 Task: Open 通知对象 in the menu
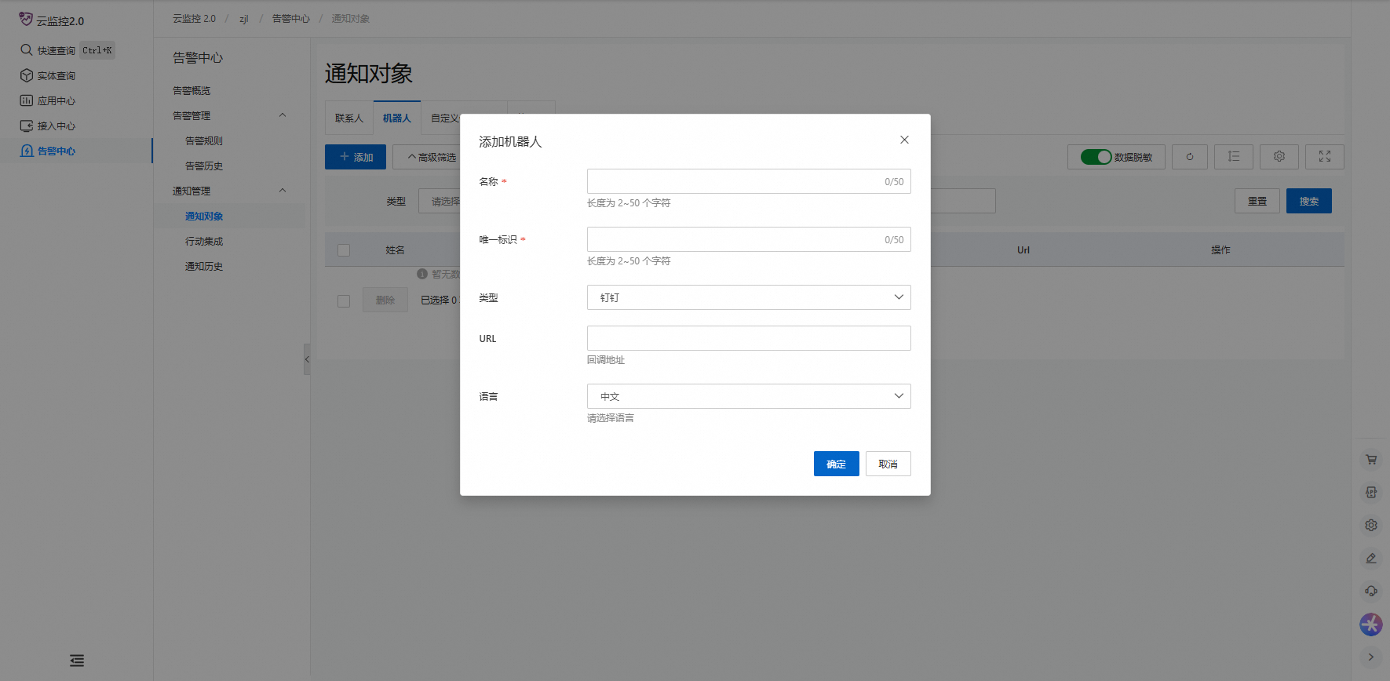tap(204, 217)
